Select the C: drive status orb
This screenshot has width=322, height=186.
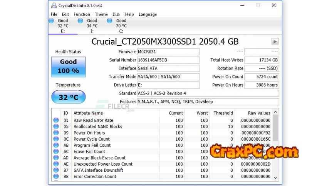tap(110, 21)
